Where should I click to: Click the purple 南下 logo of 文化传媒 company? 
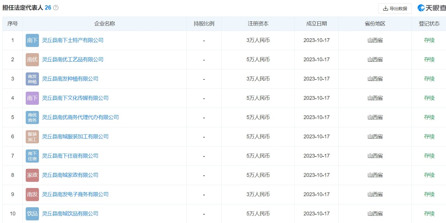click(x=32, y=98)
